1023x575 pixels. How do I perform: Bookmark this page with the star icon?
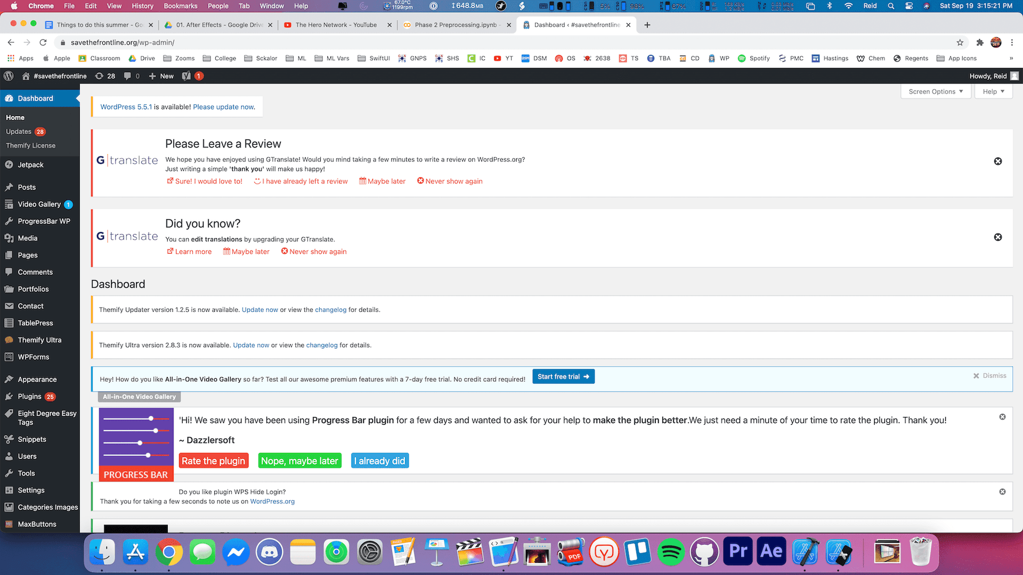(960, 43)
